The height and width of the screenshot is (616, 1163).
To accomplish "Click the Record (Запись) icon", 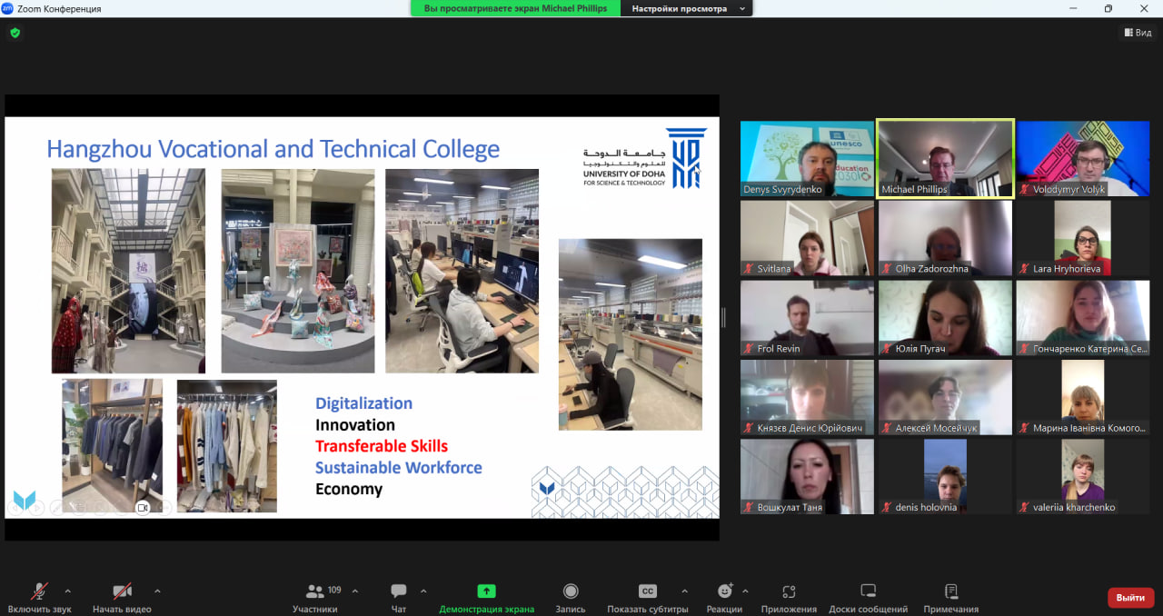I will [571, 591].
